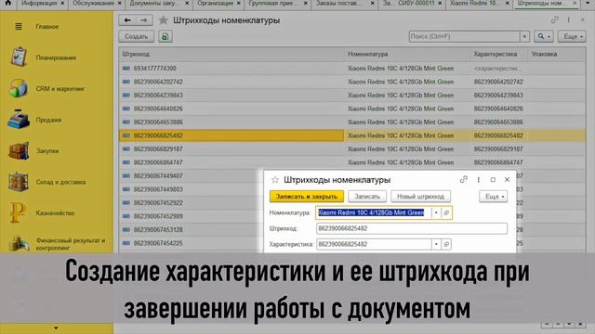This screenshot has height=334, width=595.
Task: Switch to the Документы заку... tab
Action: [152, 3]
